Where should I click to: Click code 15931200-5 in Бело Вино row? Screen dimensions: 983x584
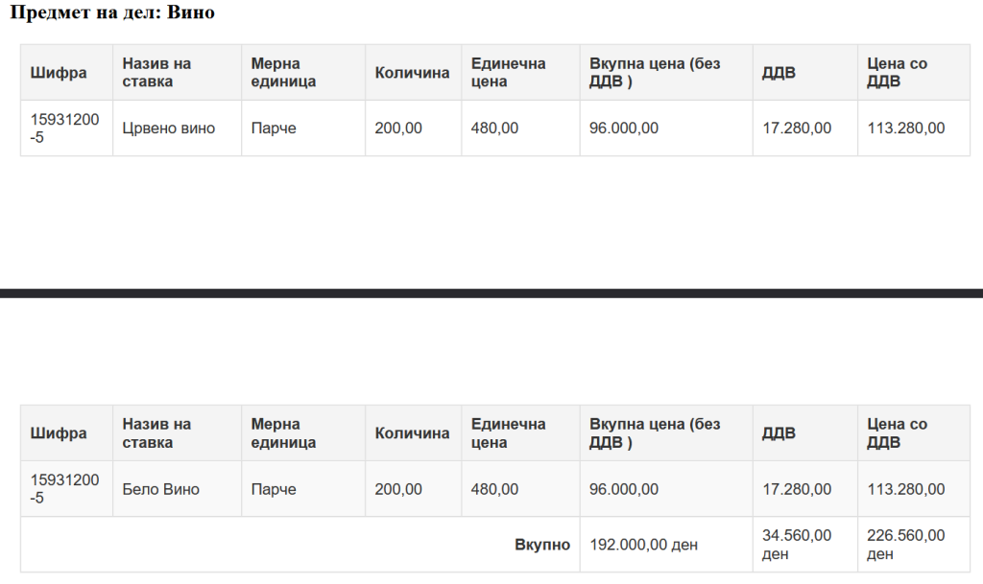point(64,489)
